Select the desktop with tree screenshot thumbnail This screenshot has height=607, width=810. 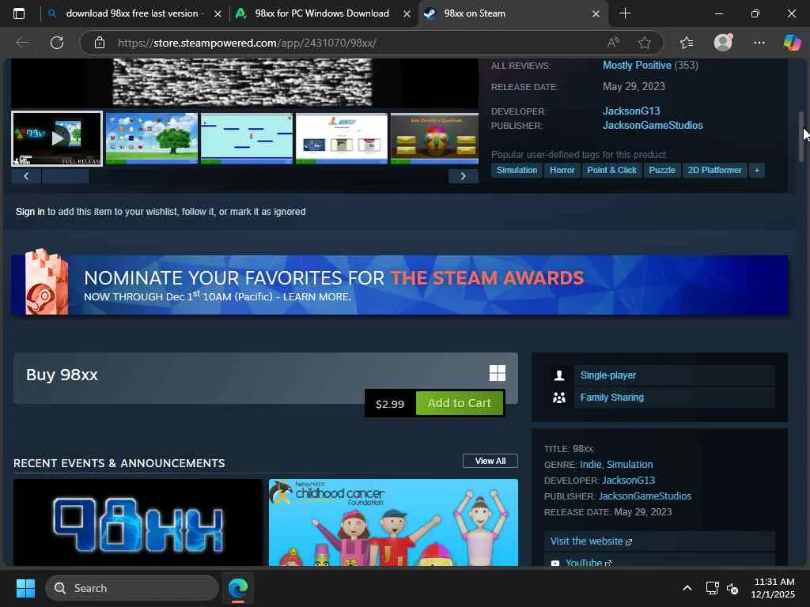pyautogui.click(x=151, y=138)
